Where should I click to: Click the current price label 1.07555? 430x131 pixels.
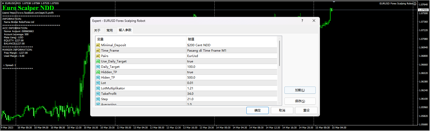pos(423,10)
